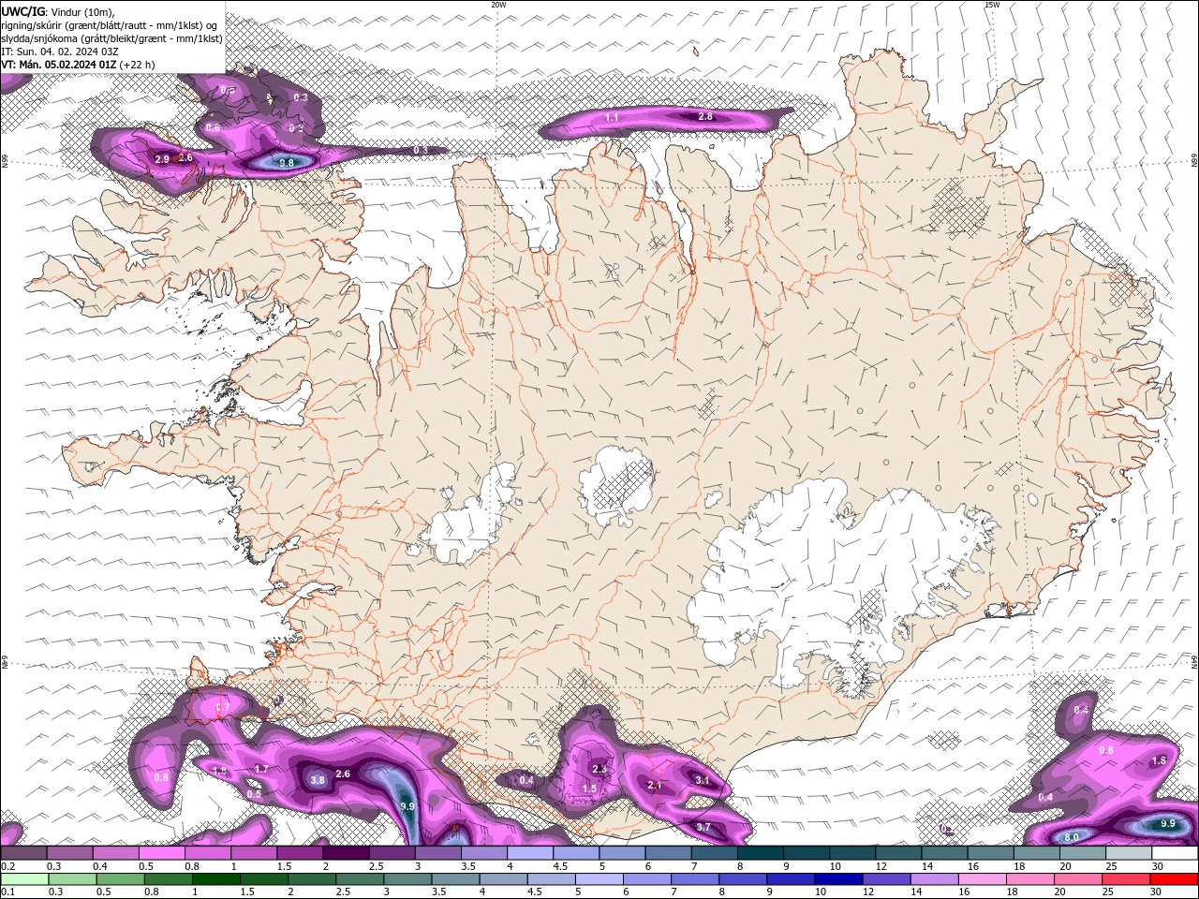1199x899 pixels.
Task: Click pink rain scale swatch between 16 and 18
Action: 981,878
